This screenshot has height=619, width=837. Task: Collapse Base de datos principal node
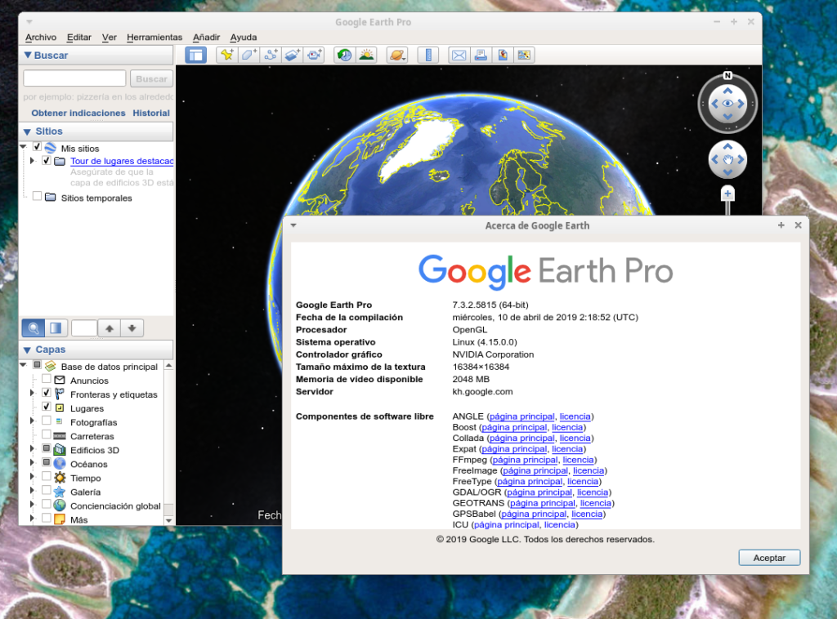23,365
